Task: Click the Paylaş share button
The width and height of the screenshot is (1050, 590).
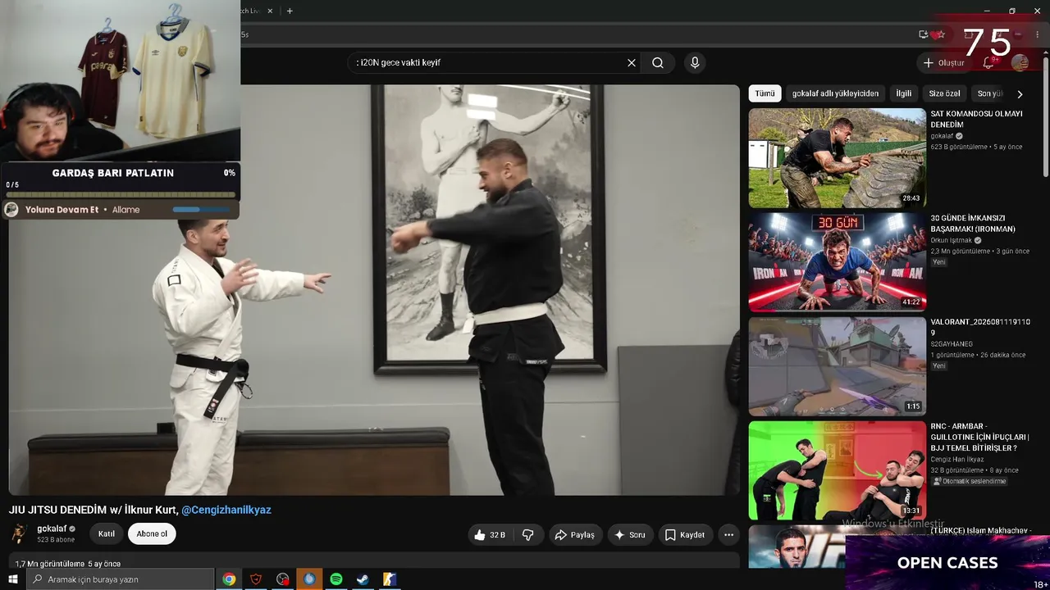Action: (x=575, y=535)
